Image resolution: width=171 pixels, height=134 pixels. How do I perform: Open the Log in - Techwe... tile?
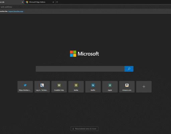[x=42, y=87]
